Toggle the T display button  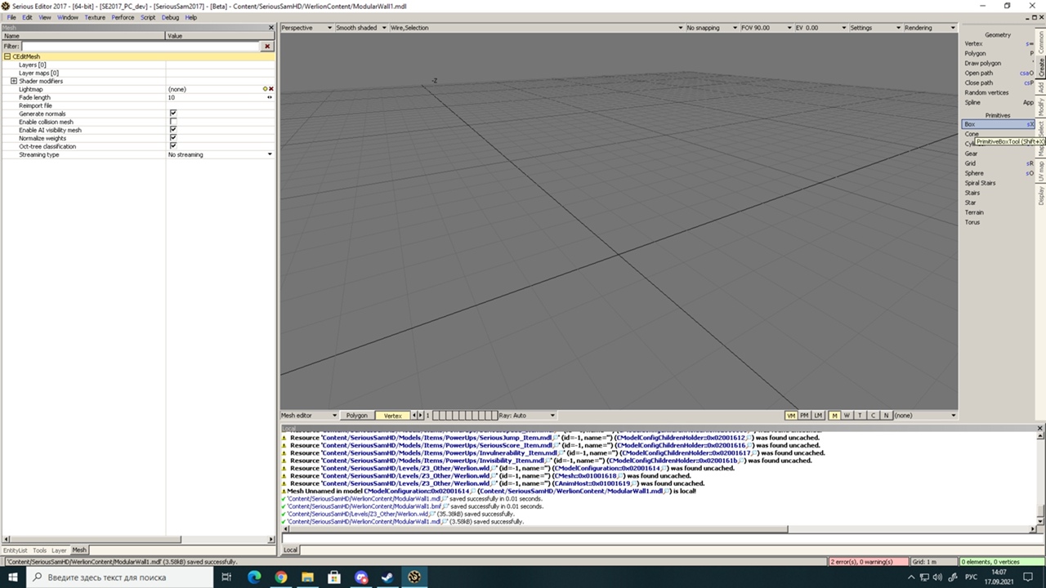[860, 416]
